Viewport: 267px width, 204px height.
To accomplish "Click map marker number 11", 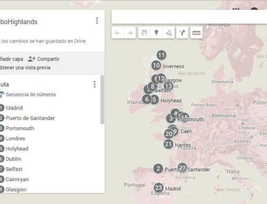I will pyautogui.click(x=161, y=55).
